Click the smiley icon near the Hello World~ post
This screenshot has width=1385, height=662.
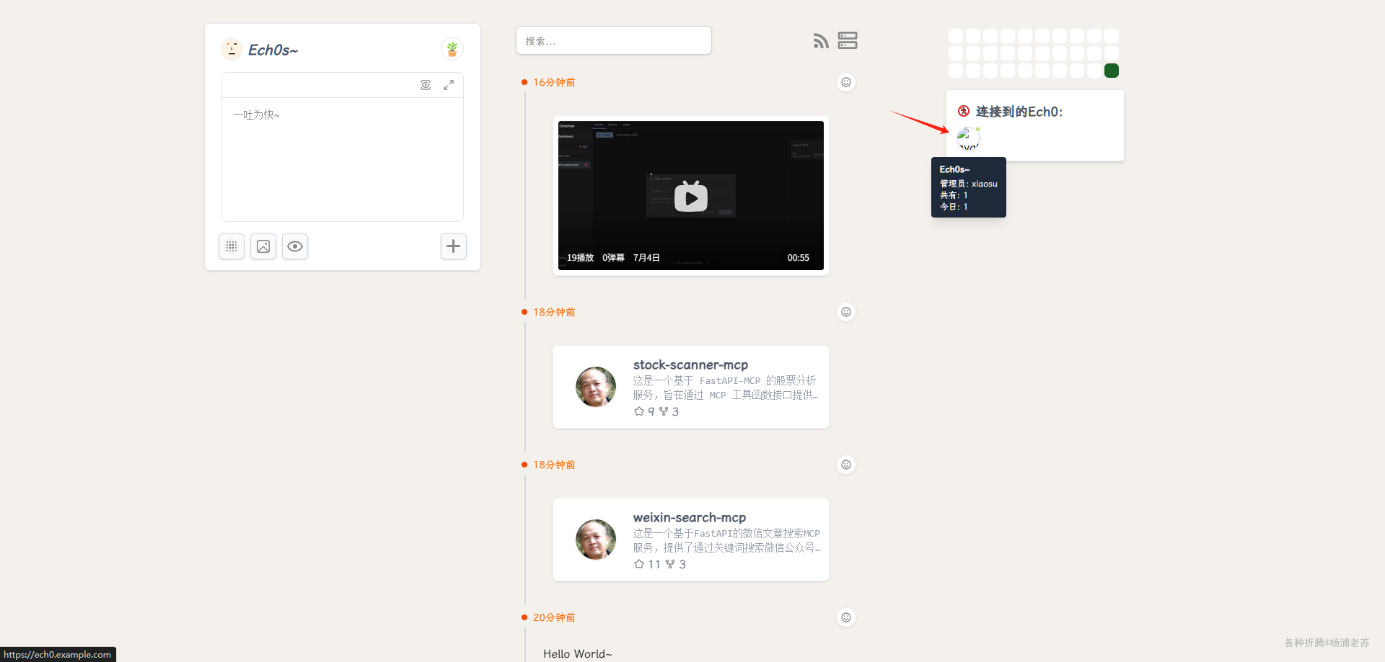pos(845,617)
